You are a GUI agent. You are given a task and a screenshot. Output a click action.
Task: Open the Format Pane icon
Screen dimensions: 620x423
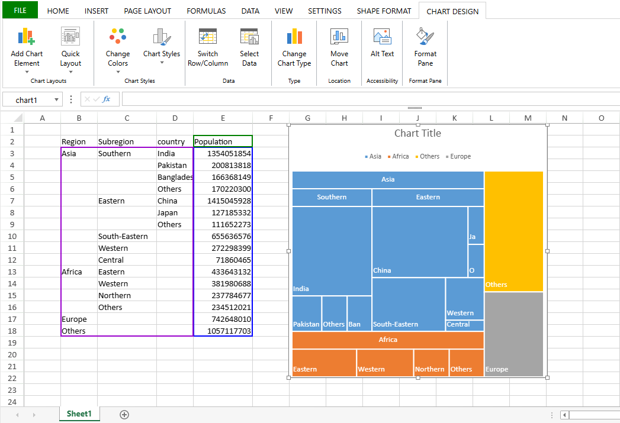click(x=425, y=36)
